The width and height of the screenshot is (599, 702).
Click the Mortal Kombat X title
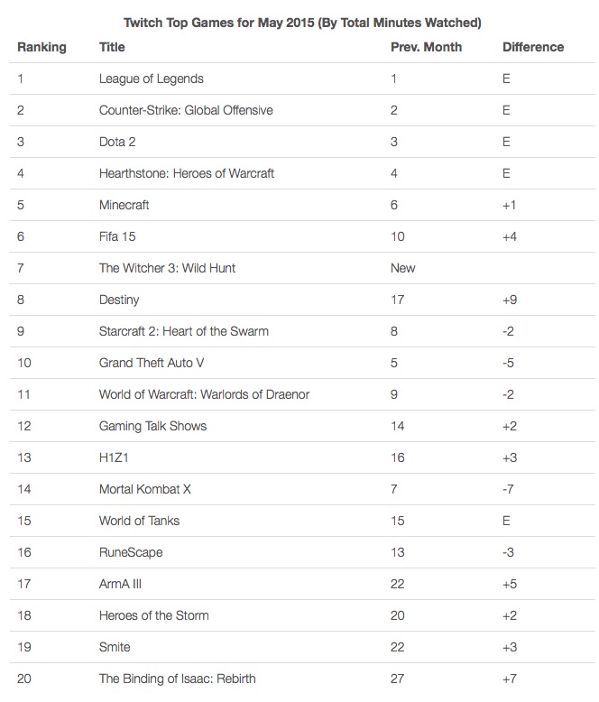(145, 489)
